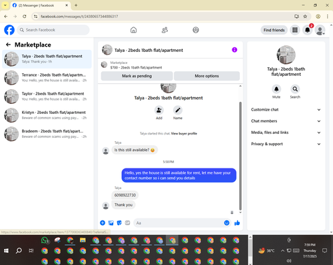
Task: Select the Messenger | Facebook tab
Action: pyautogui.click(x=41, y=5)
